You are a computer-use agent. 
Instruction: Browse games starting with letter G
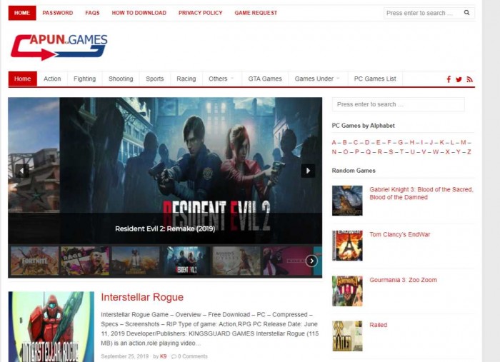pyautogui.click(x=400, y=142)
